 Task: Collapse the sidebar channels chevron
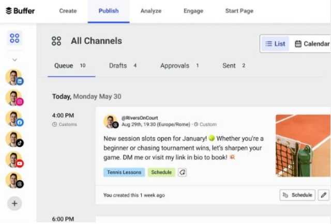tap(14, 60)
